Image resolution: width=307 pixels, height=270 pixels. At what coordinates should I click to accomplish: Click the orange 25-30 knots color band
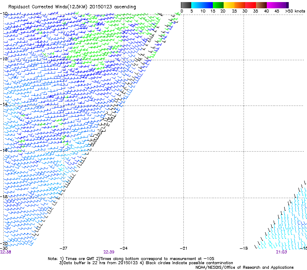tap(240, 5)
